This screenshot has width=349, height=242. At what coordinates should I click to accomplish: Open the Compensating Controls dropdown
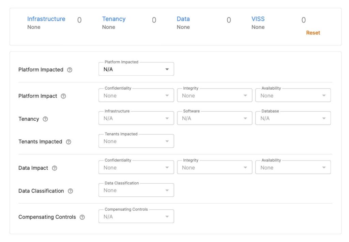[136, 217]
